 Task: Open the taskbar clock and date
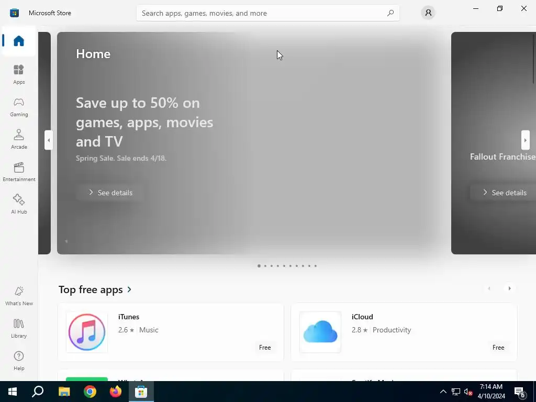[x=491, y=392]
